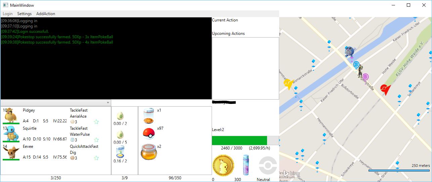
Task: Click the '2460 / 3000' XP value
Action: click(x=232, y=148)
